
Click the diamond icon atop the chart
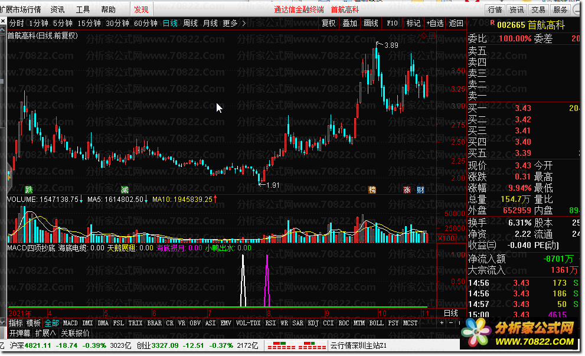(x=423, y=36)
